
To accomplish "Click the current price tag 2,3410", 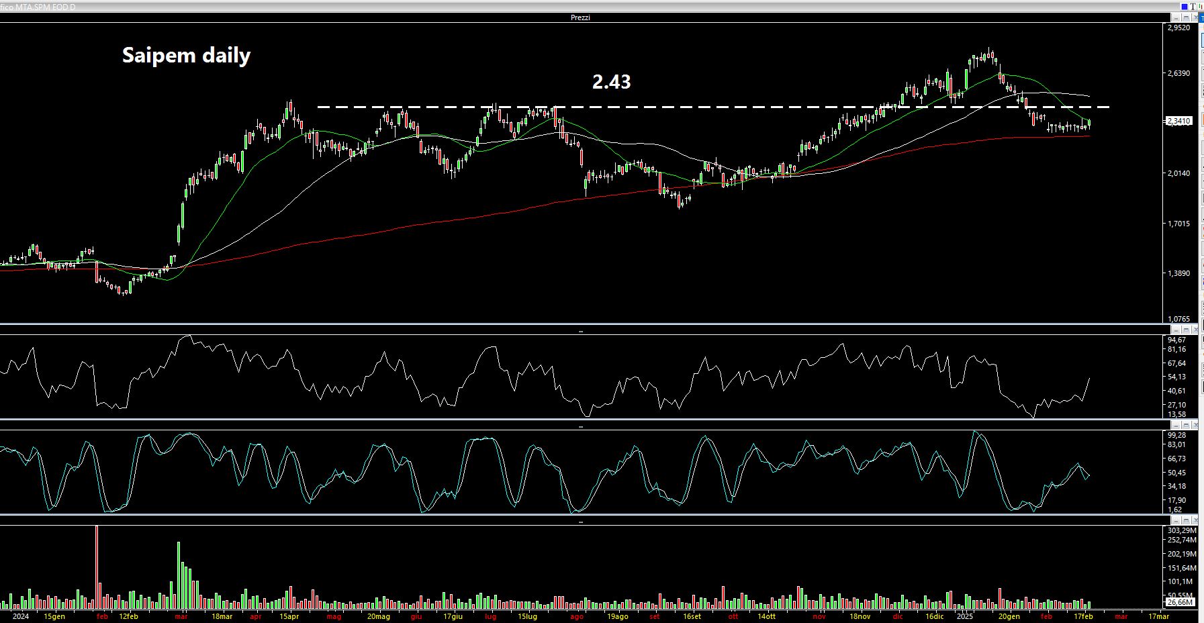I will pyautogui.click(x=1179, y=122).
